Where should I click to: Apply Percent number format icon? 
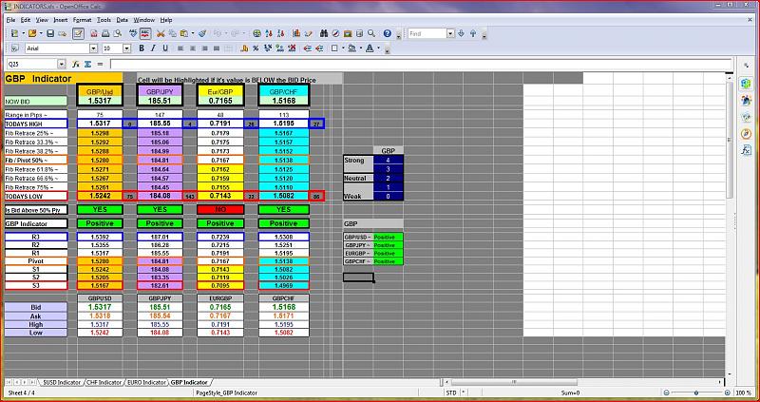click(256, 48)
